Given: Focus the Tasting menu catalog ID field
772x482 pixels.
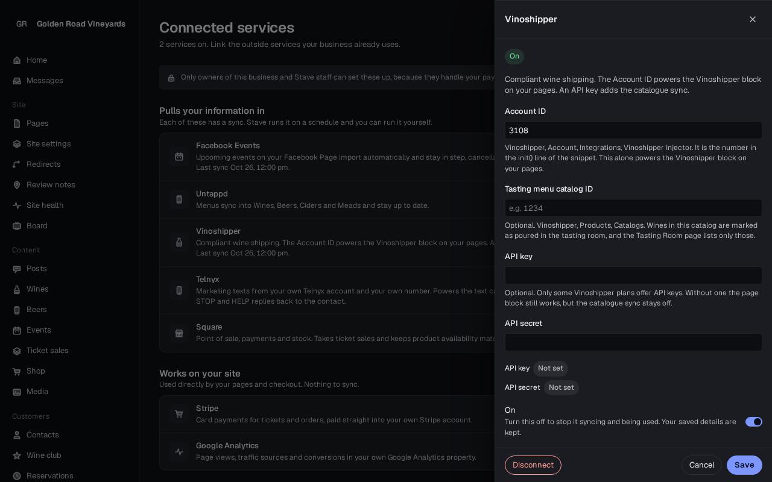Looking at the screenshot, I should (x=633, y=208).
